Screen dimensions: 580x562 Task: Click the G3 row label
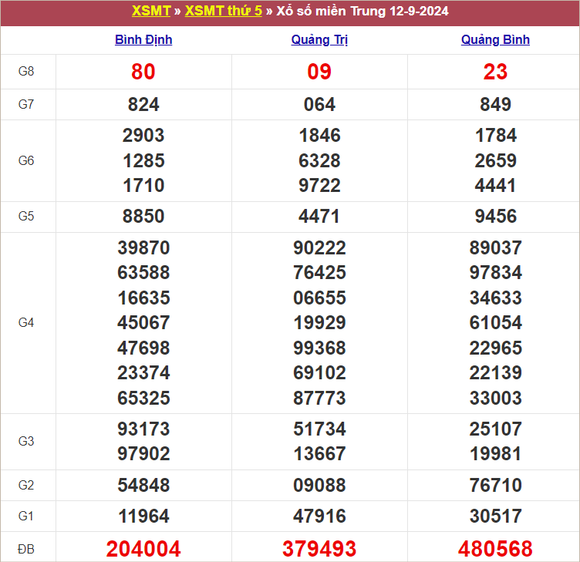tap(26, 441)
